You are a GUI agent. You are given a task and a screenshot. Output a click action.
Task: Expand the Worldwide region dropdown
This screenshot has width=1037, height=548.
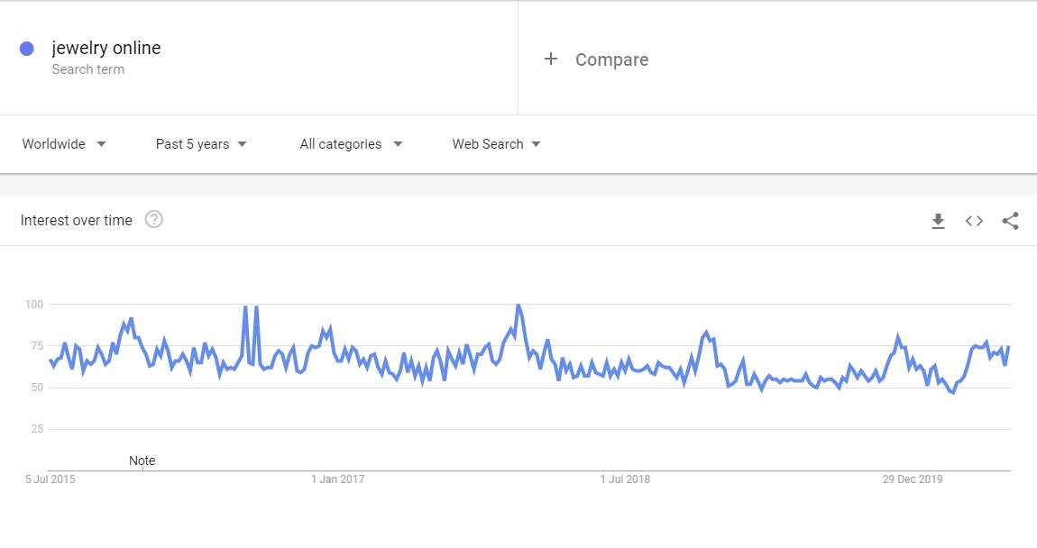pos(63,144)
